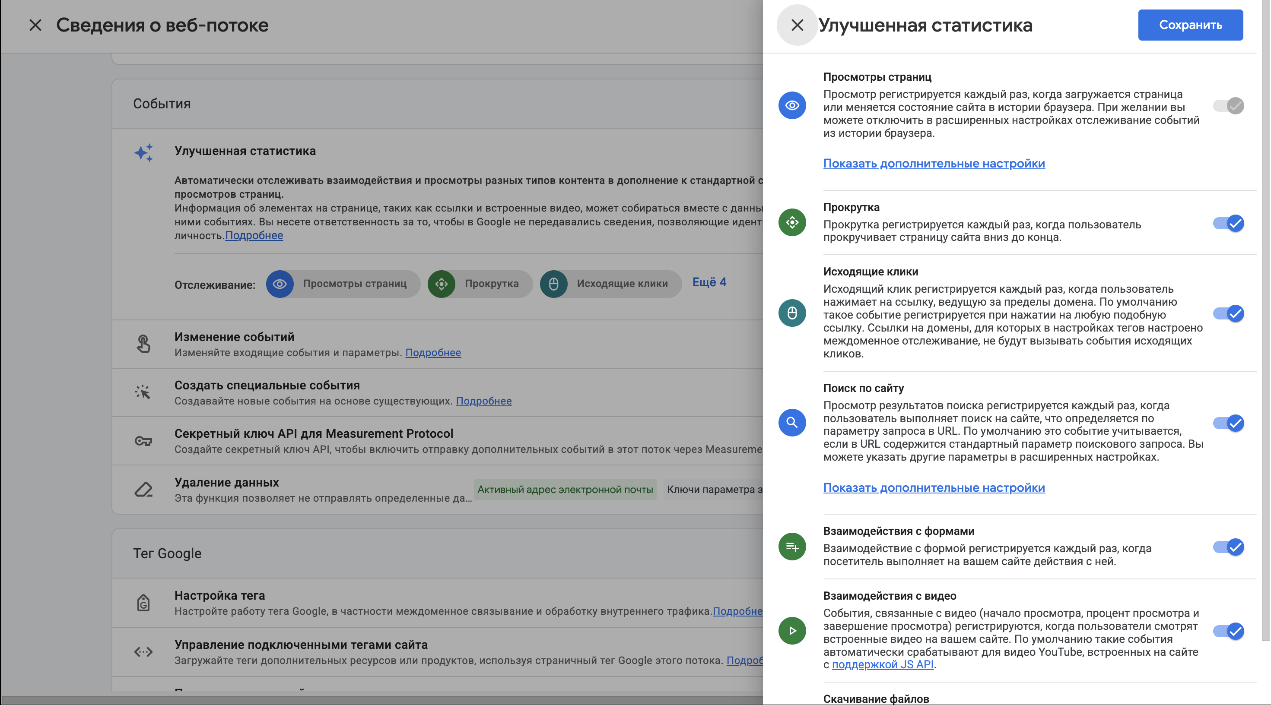This screenshot has width=1271, height=705.
Task: Open Секретный ключ API для Measurement Protocol row
Action: point(438,441)
